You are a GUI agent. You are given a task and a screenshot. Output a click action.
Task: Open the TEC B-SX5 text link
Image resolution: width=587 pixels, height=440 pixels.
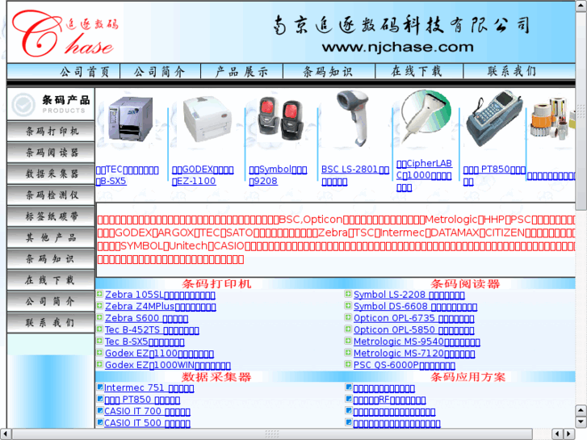128,175
